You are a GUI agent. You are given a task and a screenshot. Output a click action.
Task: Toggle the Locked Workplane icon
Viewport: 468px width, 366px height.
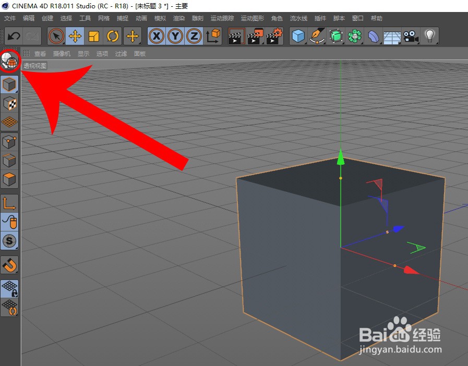[x=9, y=289]
